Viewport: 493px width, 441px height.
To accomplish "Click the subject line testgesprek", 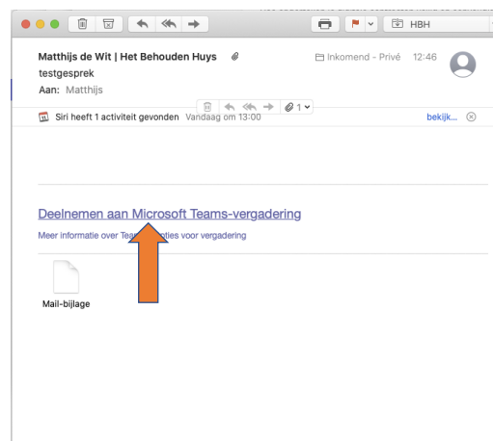I will pos(67,73).
